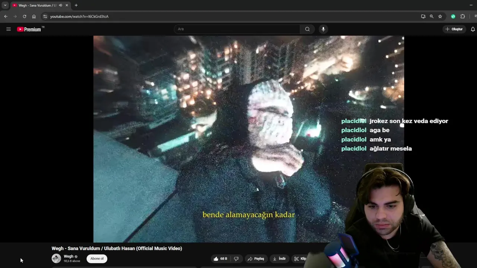Open a new browser tab

point(76,5)
